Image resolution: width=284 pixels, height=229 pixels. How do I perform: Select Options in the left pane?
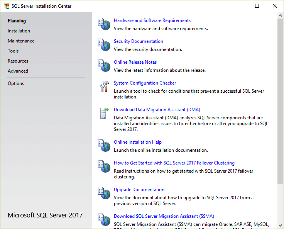16,83
